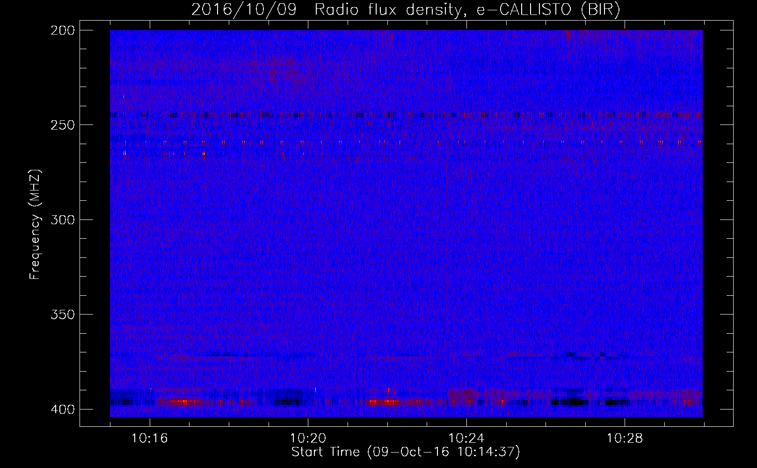The height and width of the screenshot is (468, 757).
Task: Select the "Frequency (MHZ)" axis label
Action: 35,225
